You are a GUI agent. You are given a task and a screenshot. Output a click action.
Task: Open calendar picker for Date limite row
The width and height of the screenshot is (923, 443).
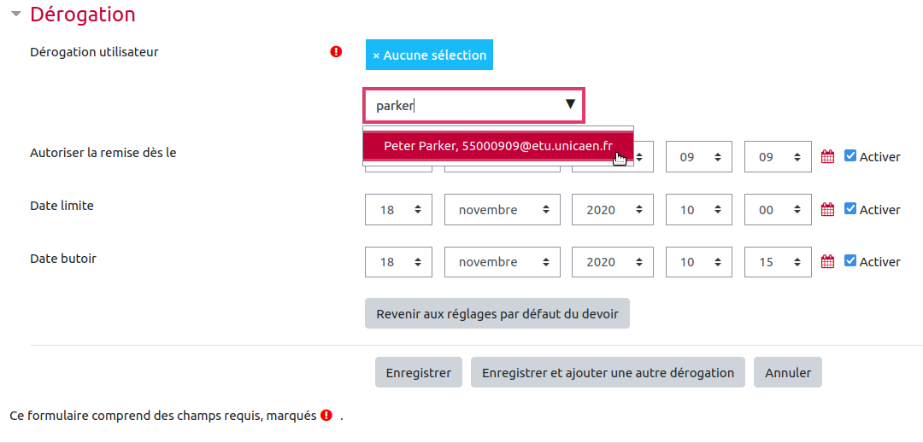(827, 209)
